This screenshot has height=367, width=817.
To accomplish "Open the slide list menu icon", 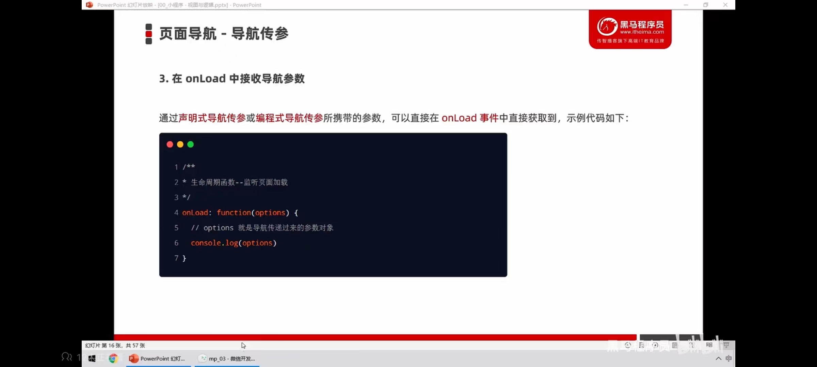I will point(641,345).
